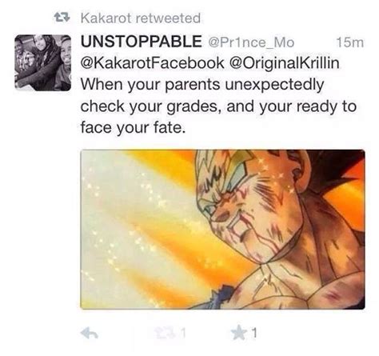Viewport: 379px width, 356px height.
Task: Click the 15m timestamp
Action: (350, 42)
